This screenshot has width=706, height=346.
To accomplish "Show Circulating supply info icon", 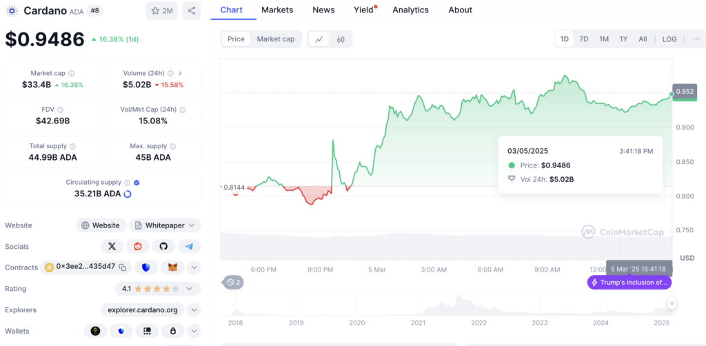I will 128,183.
